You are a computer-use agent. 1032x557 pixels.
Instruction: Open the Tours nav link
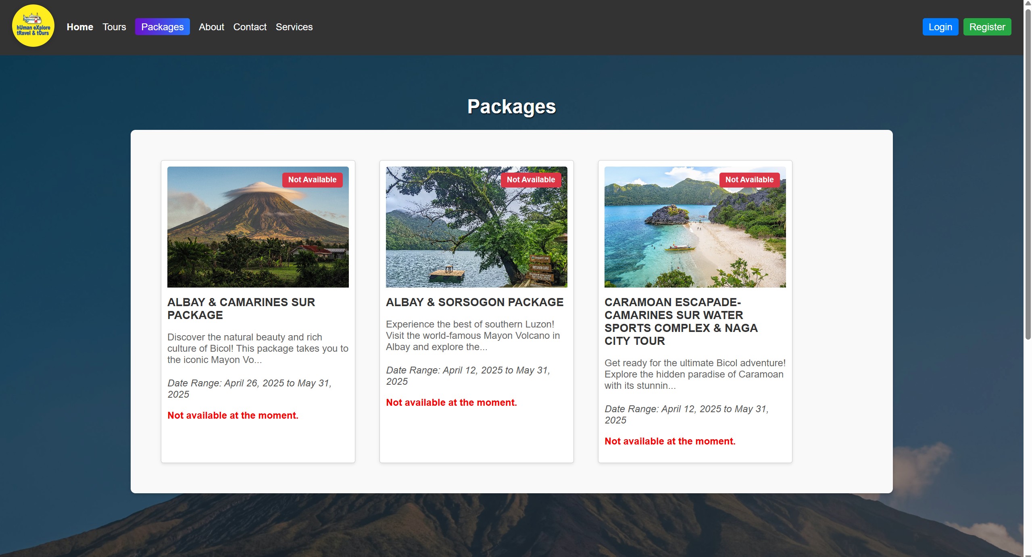[x=114, y=27]
